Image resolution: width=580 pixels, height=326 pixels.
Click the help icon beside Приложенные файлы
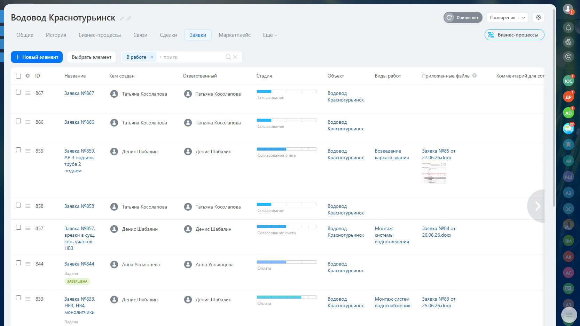coord(475,75)
